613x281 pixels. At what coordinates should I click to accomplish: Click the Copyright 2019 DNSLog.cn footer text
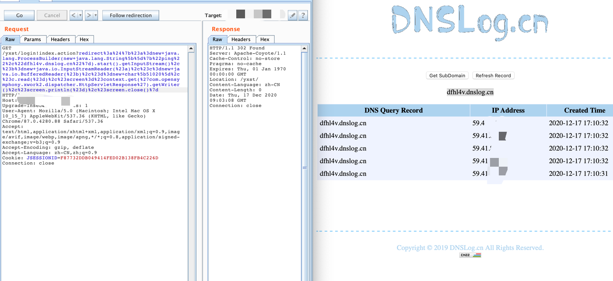470,248
